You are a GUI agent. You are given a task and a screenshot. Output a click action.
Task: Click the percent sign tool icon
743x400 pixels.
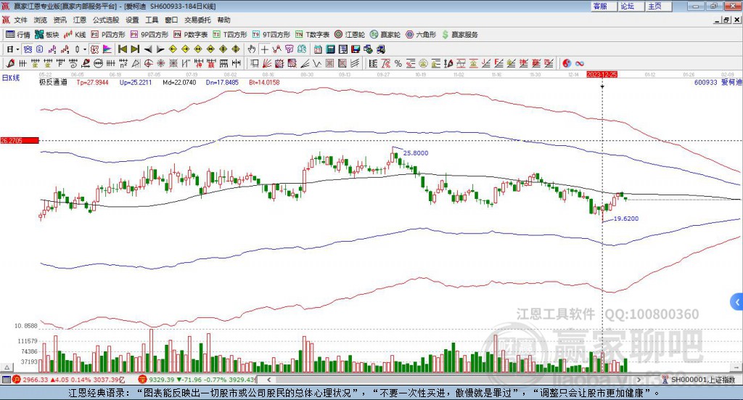click(398, 63)
